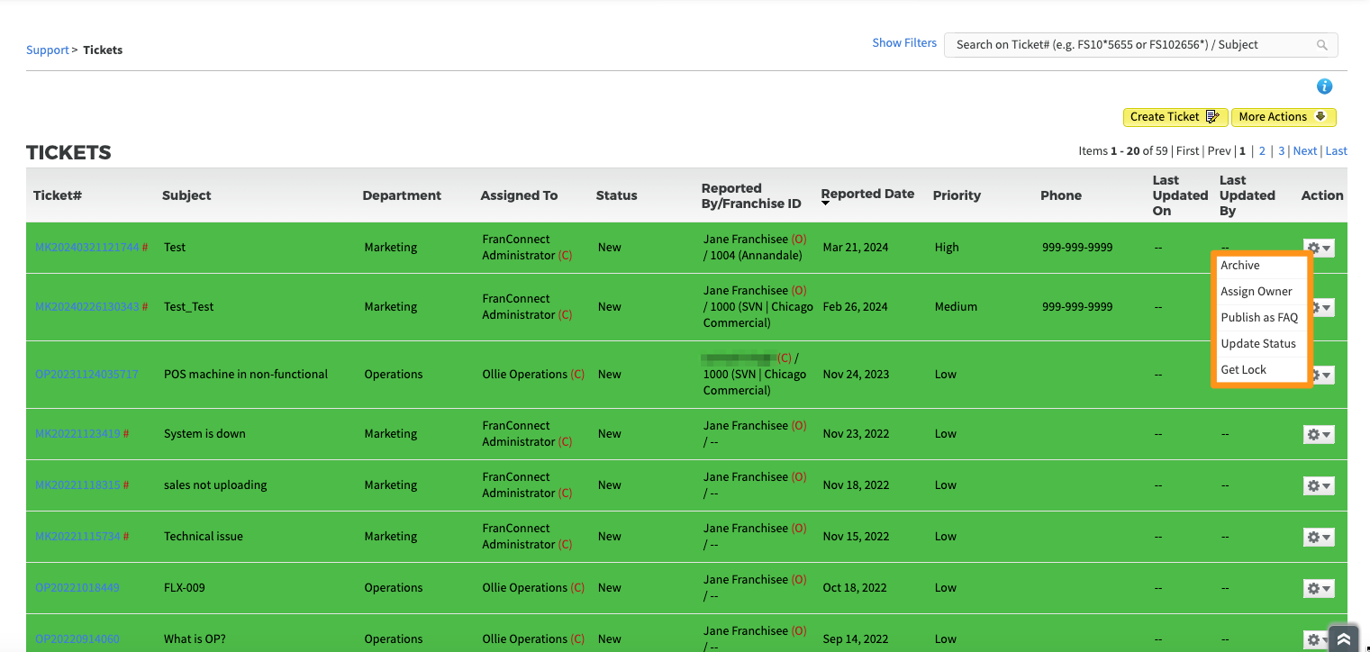
Task: Click the subject 'sales not uploading'
Action: pos(215,485)
